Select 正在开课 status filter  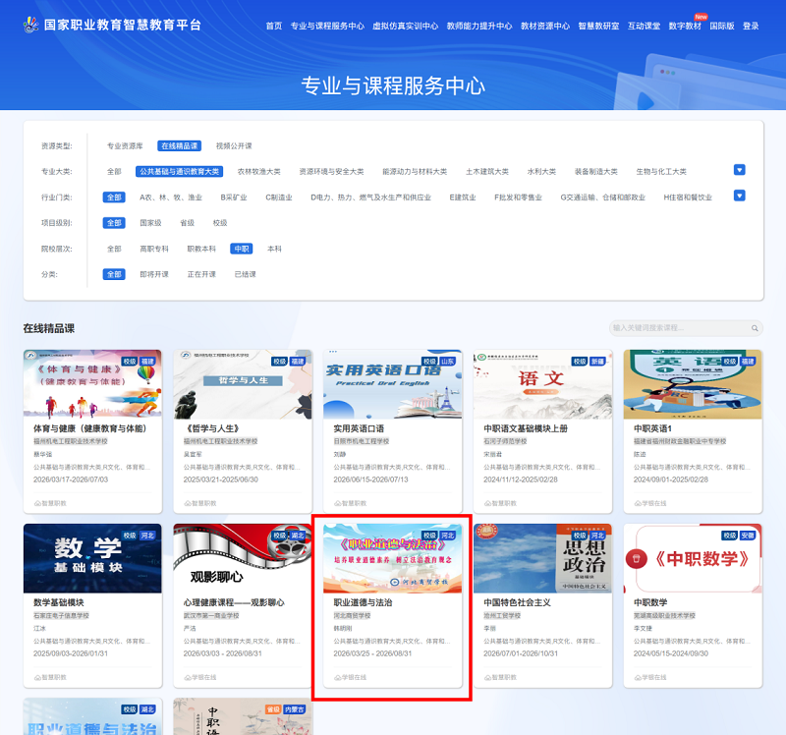[201, 275]
